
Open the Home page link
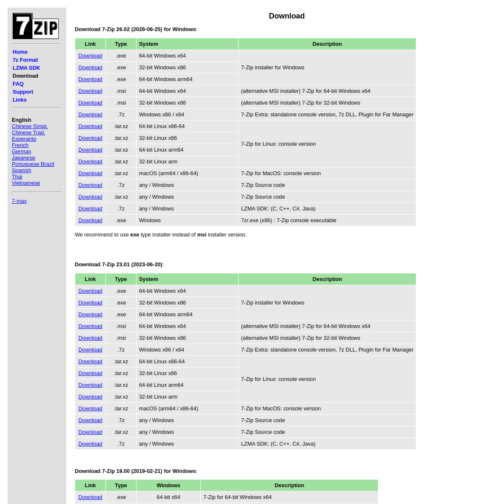20,52
